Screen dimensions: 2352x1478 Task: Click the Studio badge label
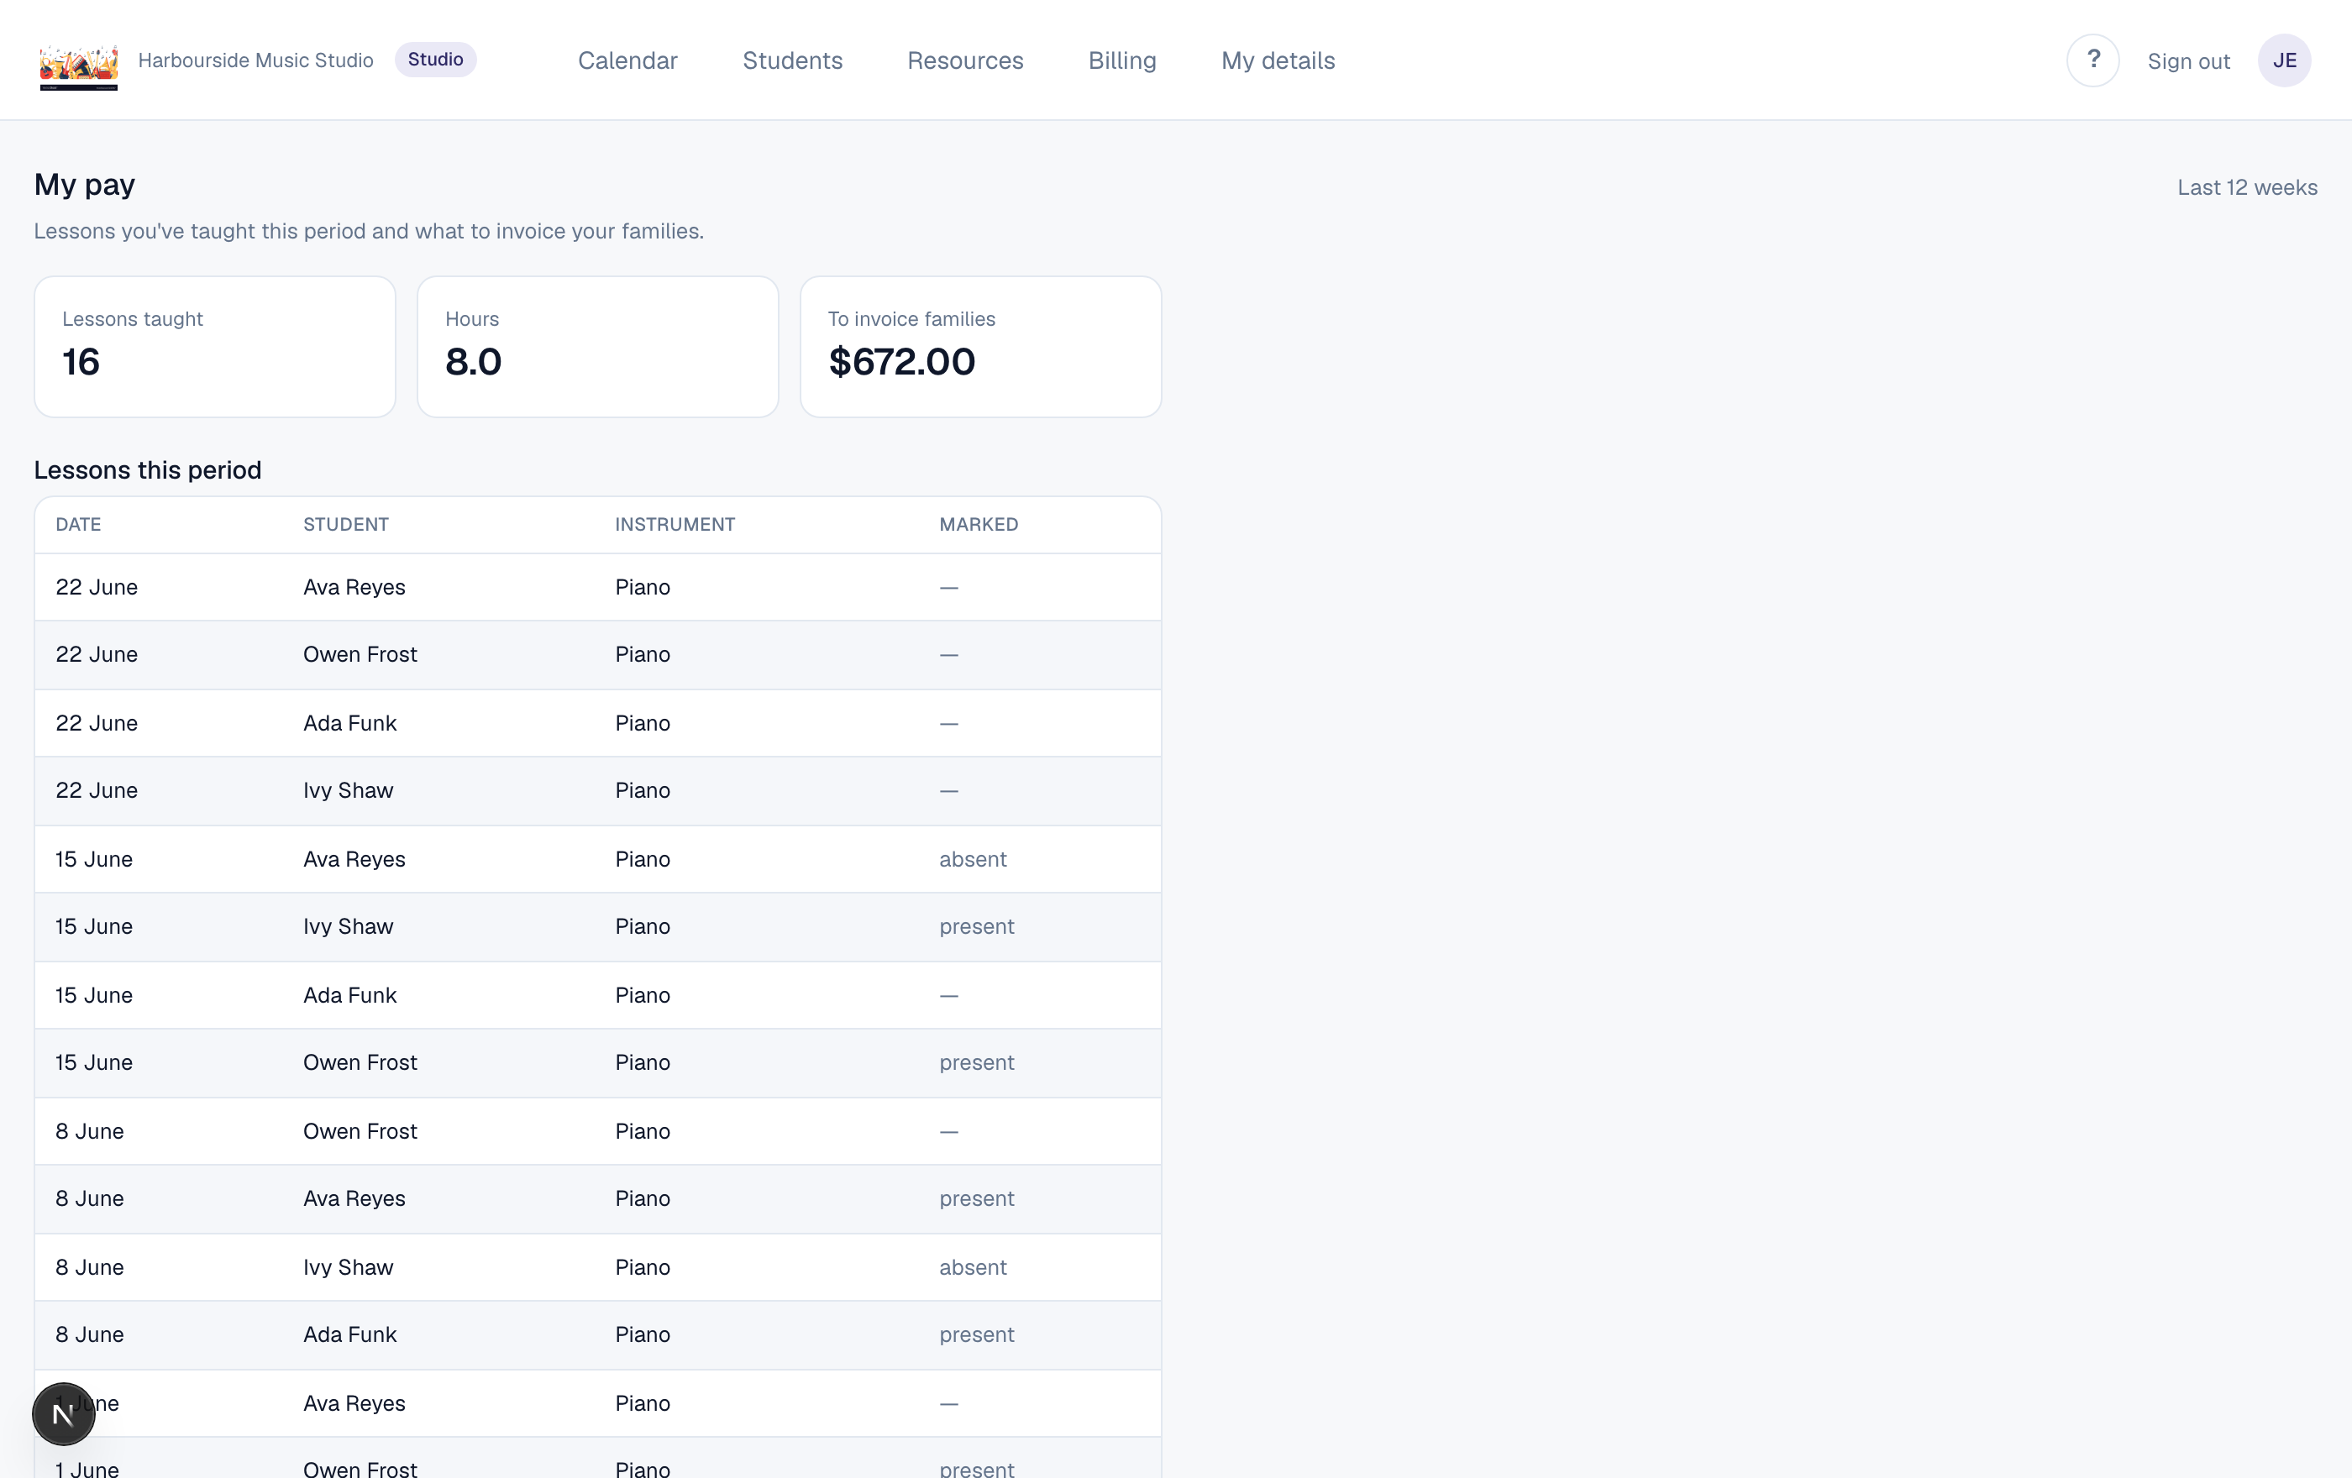click(434, 60)
